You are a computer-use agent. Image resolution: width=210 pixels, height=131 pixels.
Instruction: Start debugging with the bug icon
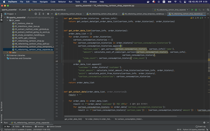196,10
